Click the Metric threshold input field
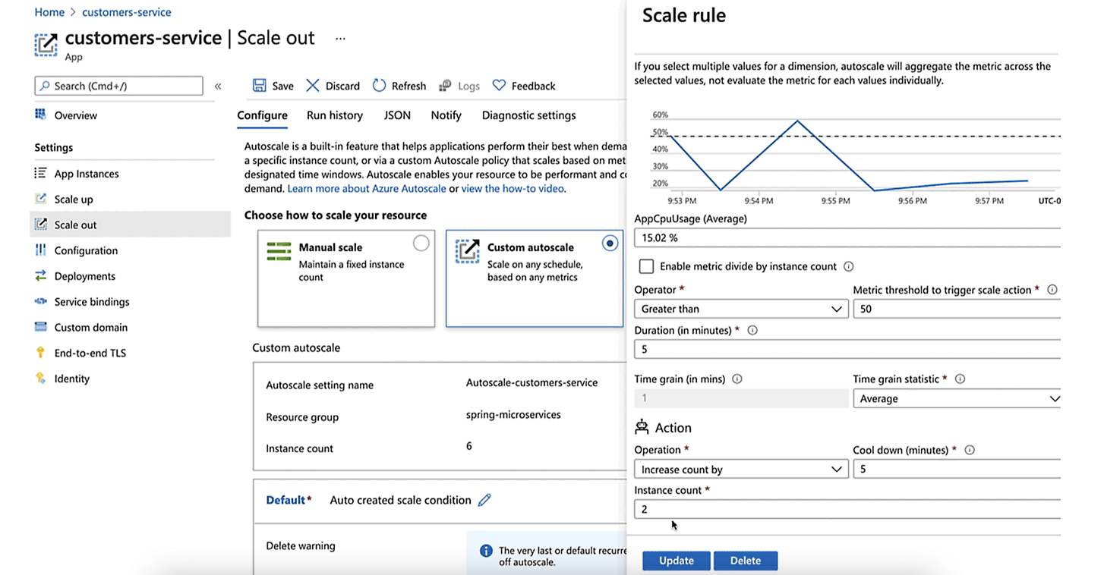The height and width of the screenshot is (575, 1104). tap(956, 309)
